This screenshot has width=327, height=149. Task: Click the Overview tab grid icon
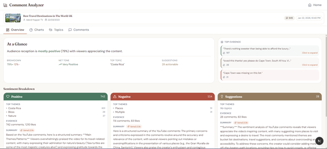8,30
